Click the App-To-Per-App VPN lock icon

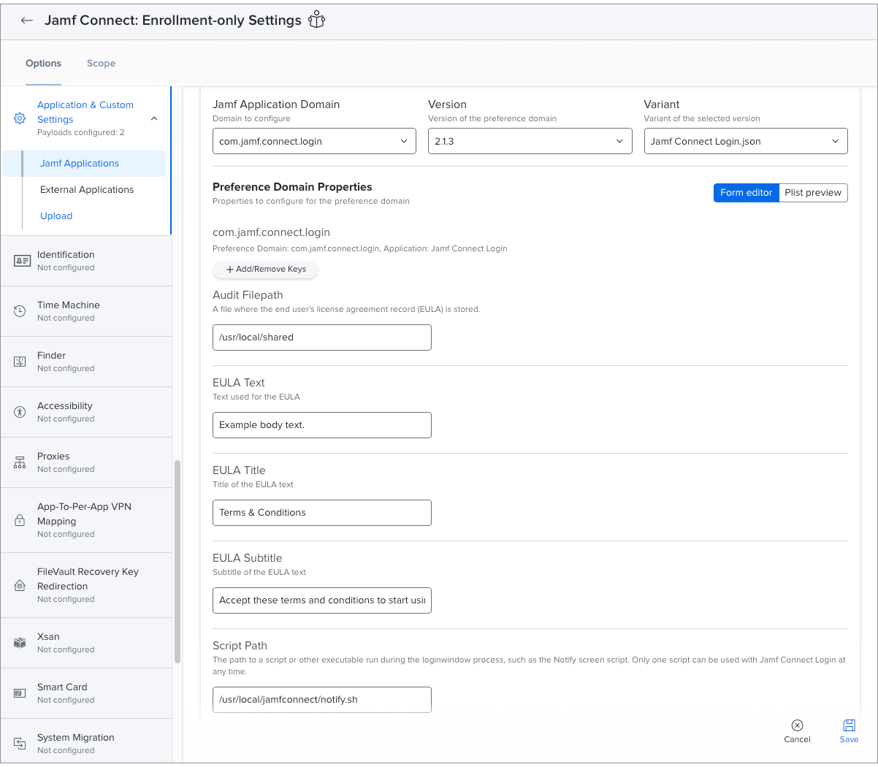pyautogui.click(x=20, y=520)
